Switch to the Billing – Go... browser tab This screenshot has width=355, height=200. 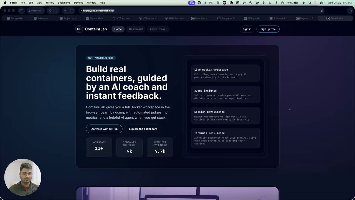pos(253,18)
